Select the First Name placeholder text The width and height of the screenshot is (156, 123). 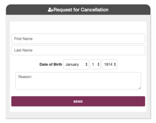(23, 39)
